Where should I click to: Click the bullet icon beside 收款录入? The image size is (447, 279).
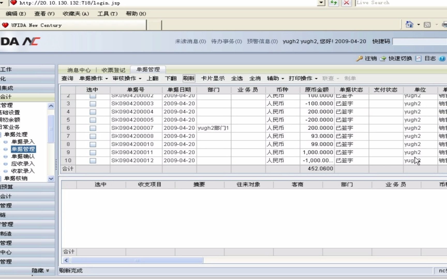5,171
